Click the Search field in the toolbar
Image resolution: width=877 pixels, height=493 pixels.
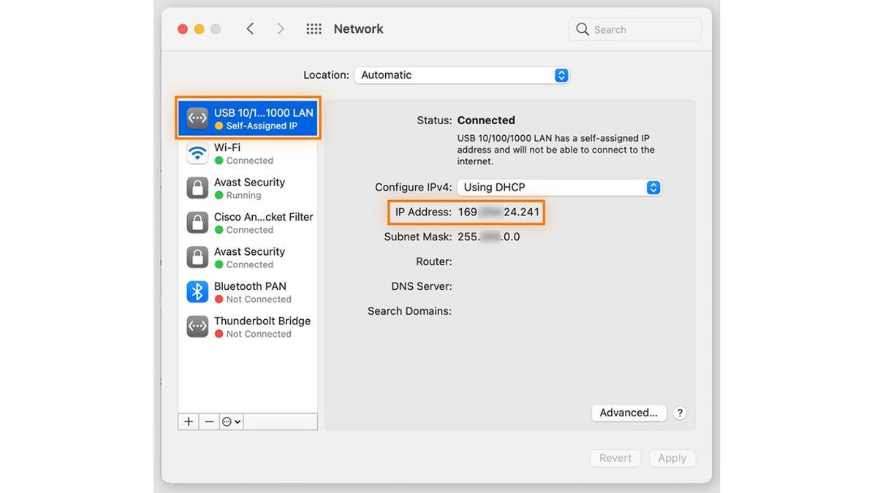(x=636, y=29)
